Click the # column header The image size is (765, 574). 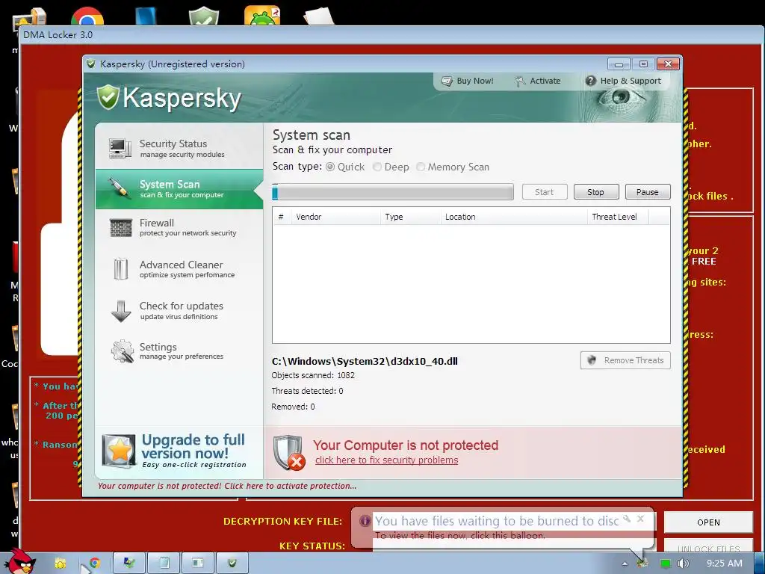tap(281, 217)
